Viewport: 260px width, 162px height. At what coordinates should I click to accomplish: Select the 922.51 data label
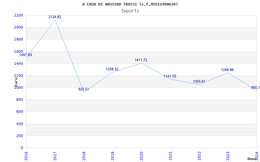tap(84, 89)
